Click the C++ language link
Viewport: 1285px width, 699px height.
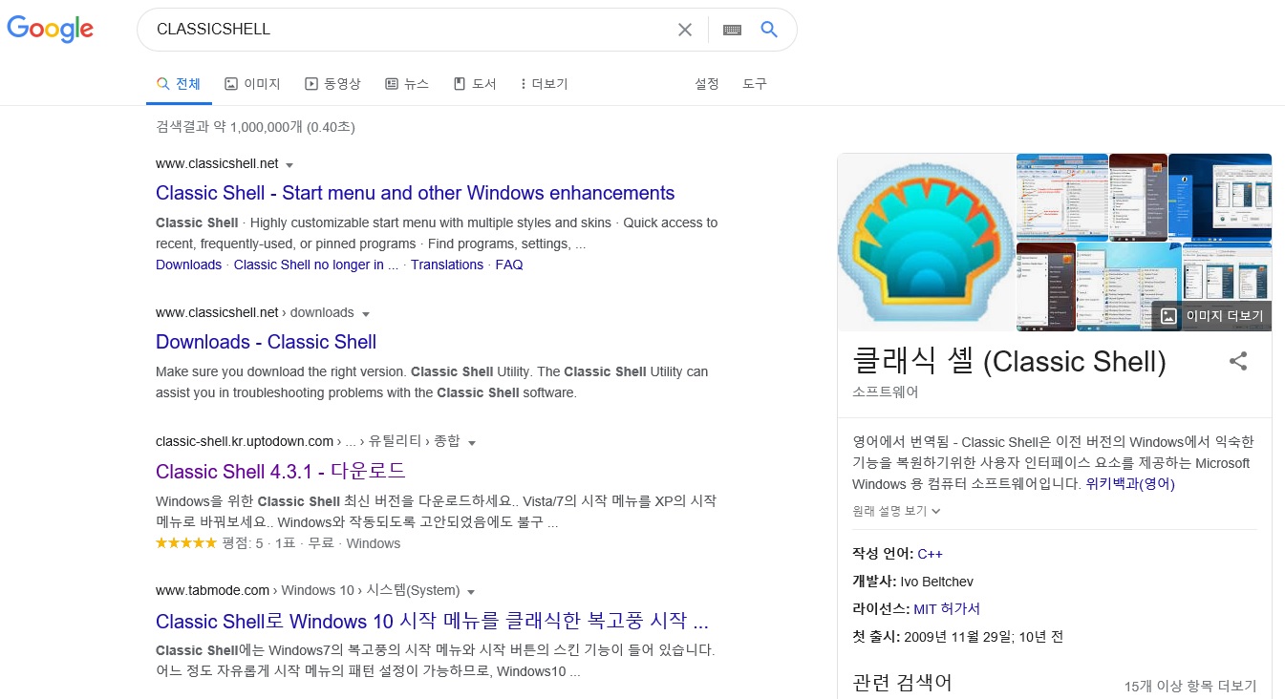931,554
